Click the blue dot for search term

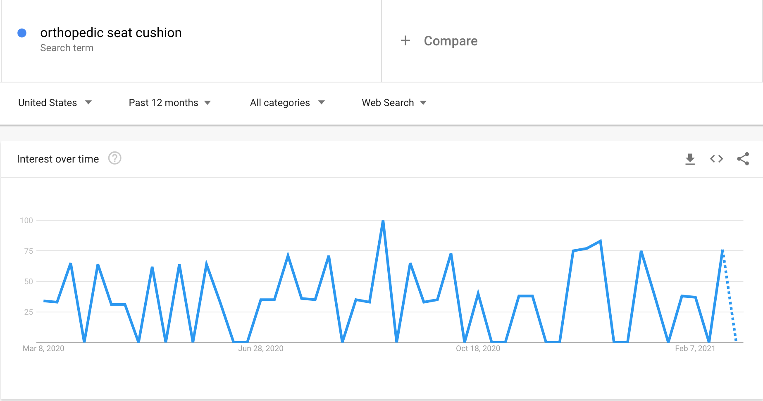click(x=22, y=33)
